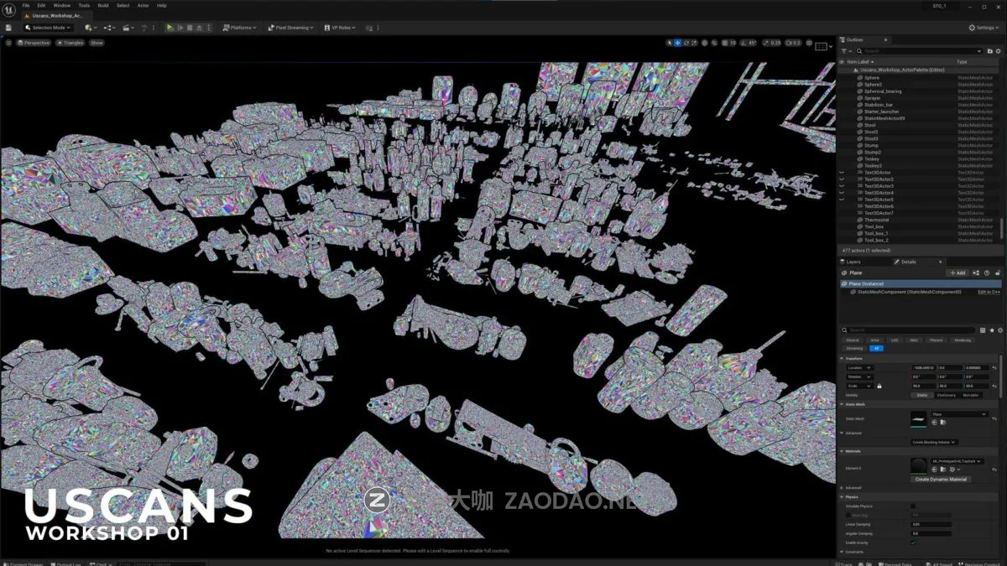The width and height of the screenshot is (1007, 566).
Task: Click the Stop simulation button
Action: pos(190,28)
